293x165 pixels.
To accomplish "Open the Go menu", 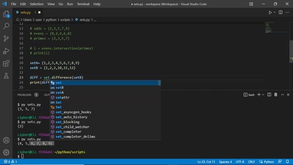I will click(x=61, y=4).
